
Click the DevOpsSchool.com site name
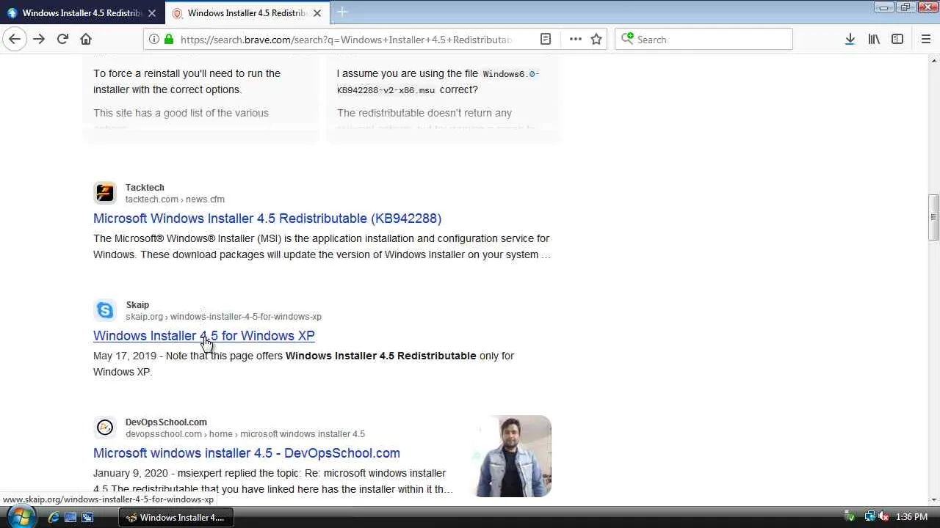click(x=166, y=422)
